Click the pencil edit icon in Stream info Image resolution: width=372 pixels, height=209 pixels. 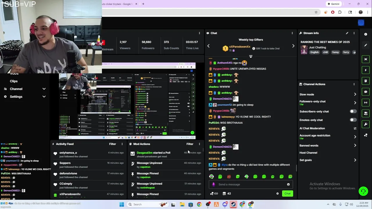[x=347, y=33]
